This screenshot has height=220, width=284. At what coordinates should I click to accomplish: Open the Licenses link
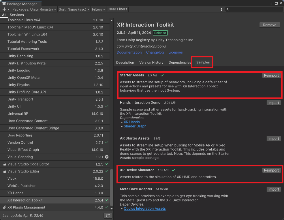176,52
